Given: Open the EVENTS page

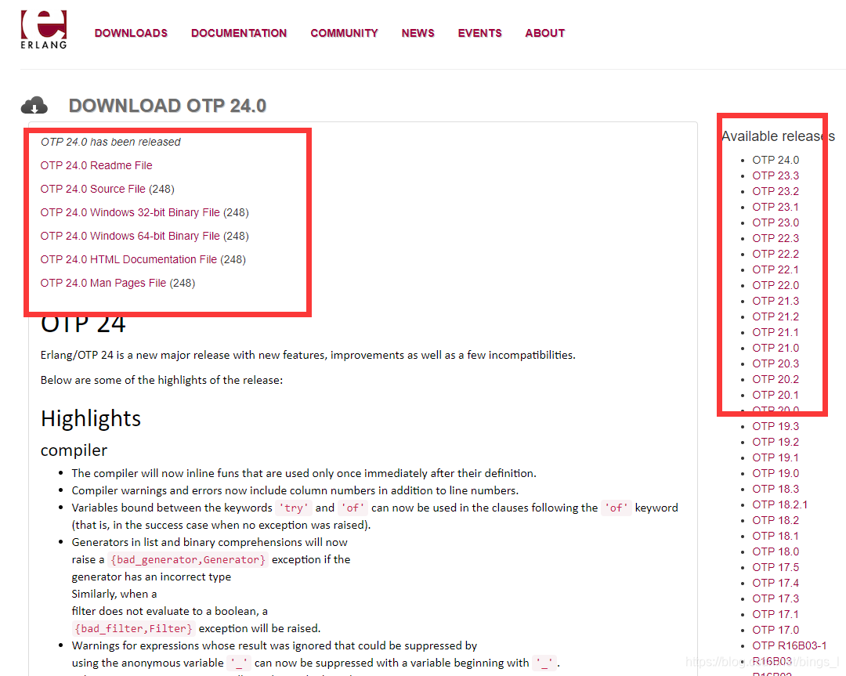Looking at the screenshot, I should tap(479, 33).
